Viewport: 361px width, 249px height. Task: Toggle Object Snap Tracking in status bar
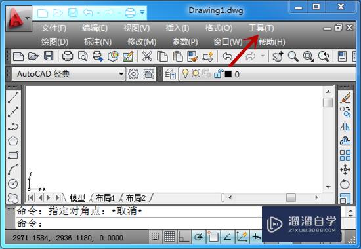pyautogui.click(x=228, y=237)
